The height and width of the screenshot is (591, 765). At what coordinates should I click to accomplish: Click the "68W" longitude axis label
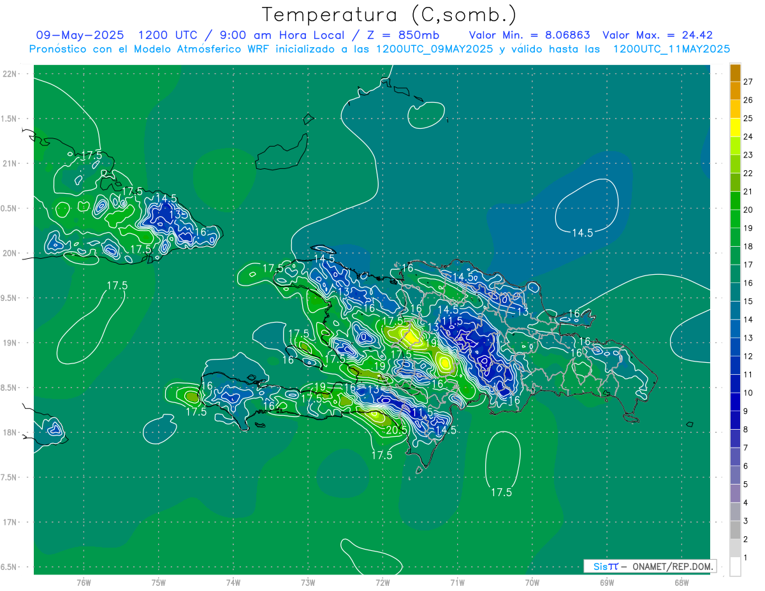click(681, 582)
